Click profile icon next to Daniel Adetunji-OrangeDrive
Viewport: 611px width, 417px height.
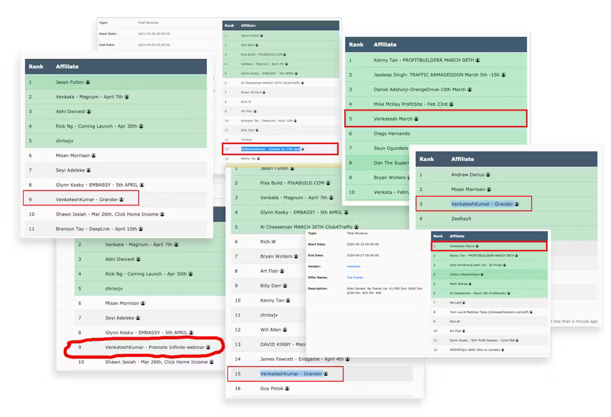coord(470,89)
